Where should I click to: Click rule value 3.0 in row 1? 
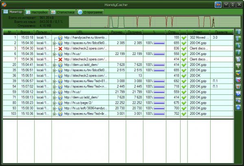tap(215, 37)
